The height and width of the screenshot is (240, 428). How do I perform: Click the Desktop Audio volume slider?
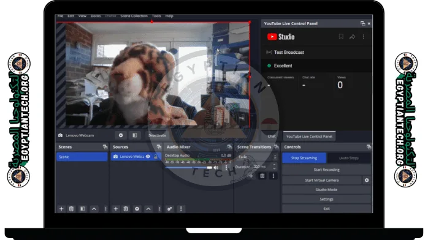click(x=188, y=168)
